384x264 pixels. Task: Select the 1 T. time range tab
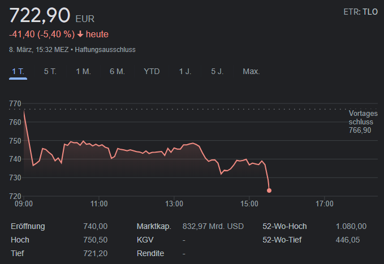tap(18, 71)
